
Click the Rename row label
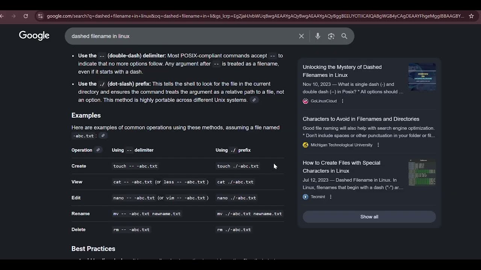point(80,214)
